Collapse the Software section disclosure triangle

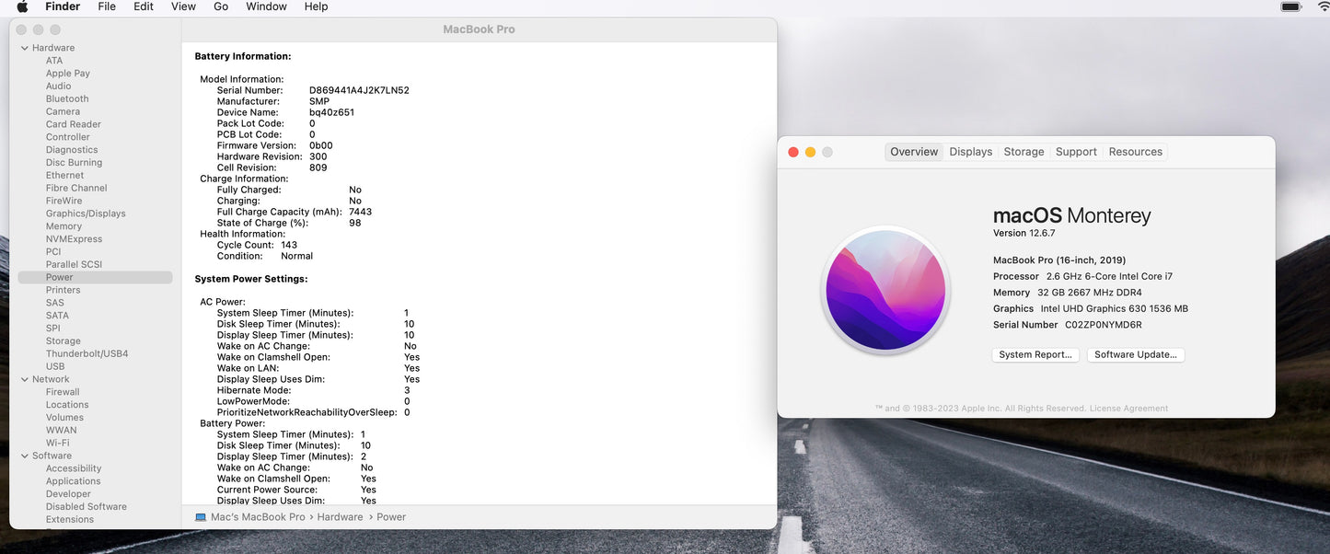25,456
